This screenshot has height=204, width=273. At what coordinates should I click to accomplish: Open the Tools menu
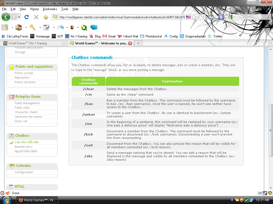pyautogui.click(x=65, y=9)
